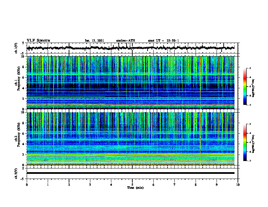
Task: Click the ch.1 voltage waveform trace
Action: (130, 48)
